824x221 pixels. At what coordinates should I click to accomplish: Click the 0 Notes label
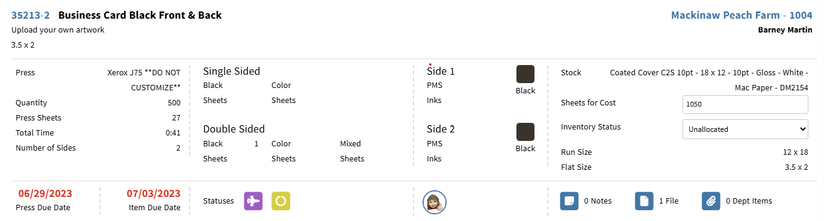(x=598, y=201)
